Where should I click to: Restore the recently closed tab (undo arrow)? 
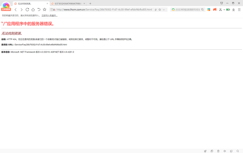tap(39, 9)
